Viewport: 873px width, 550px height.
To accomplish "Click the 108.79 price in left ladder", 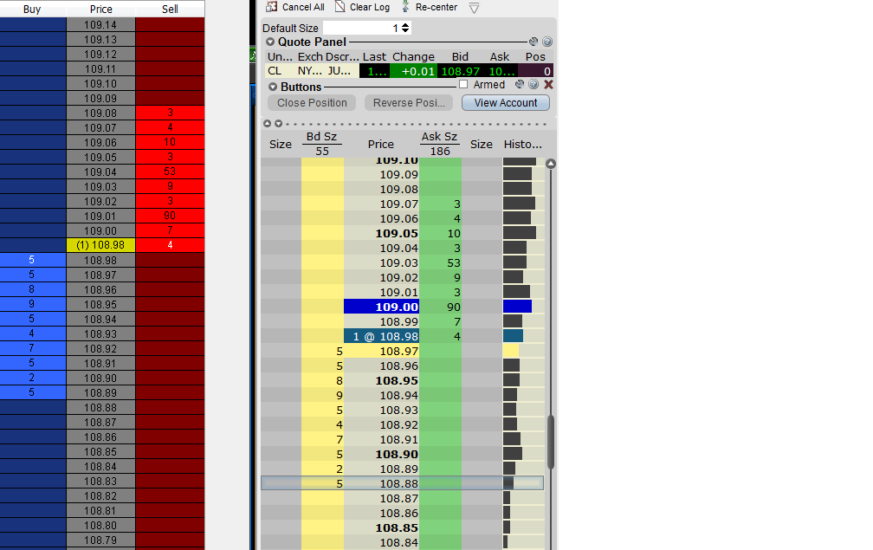I will click(100, 540).
